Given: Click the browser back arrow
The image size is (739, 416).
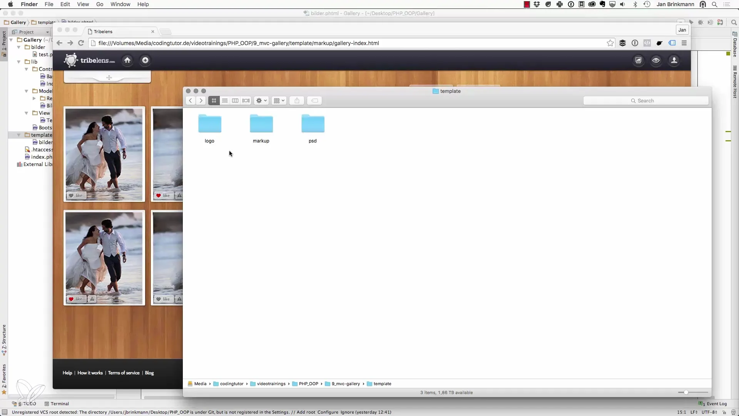Looking at the screenshot, I should coord(59,43).
